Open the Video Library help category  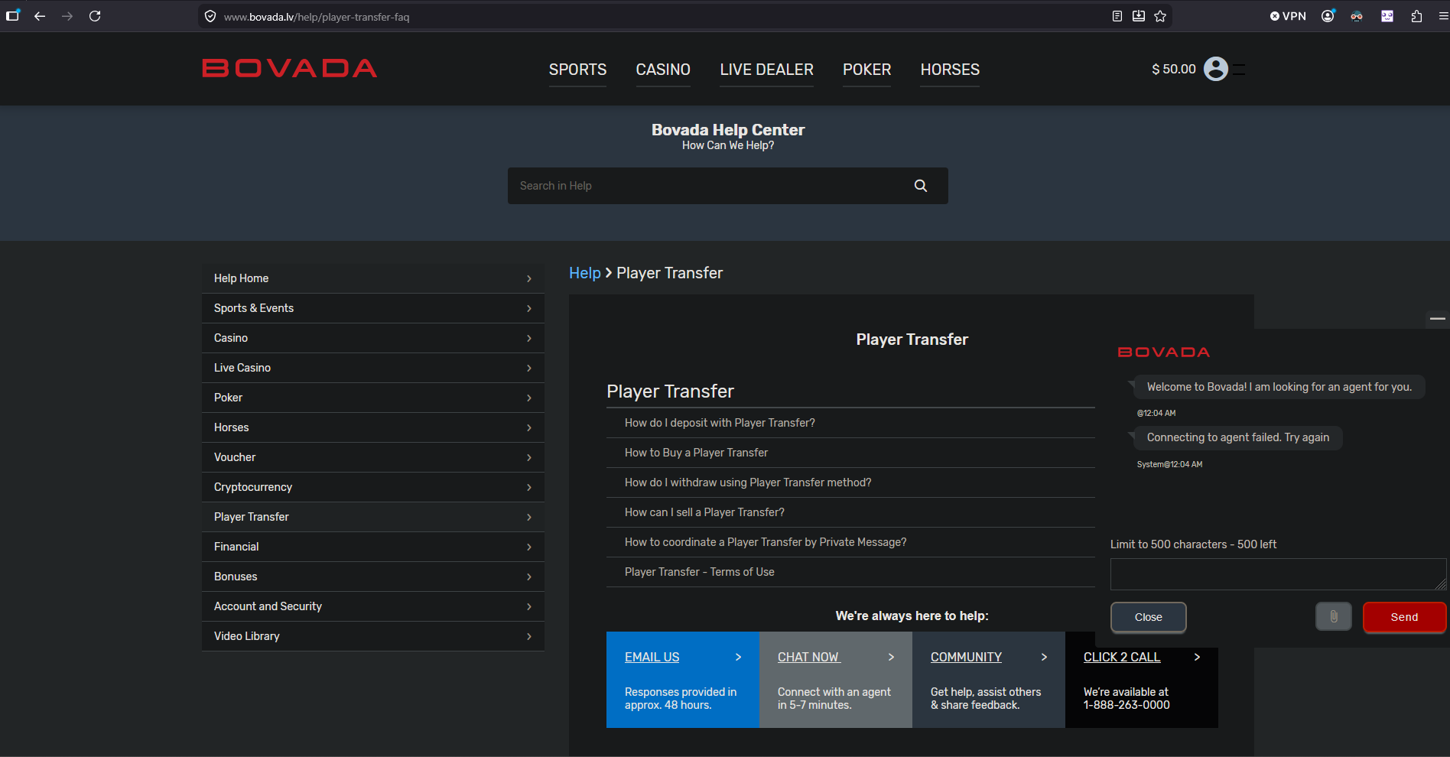[373, 636]
